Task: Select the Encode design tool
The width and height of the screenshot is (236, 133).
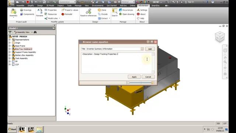Action: coord(103,14)
